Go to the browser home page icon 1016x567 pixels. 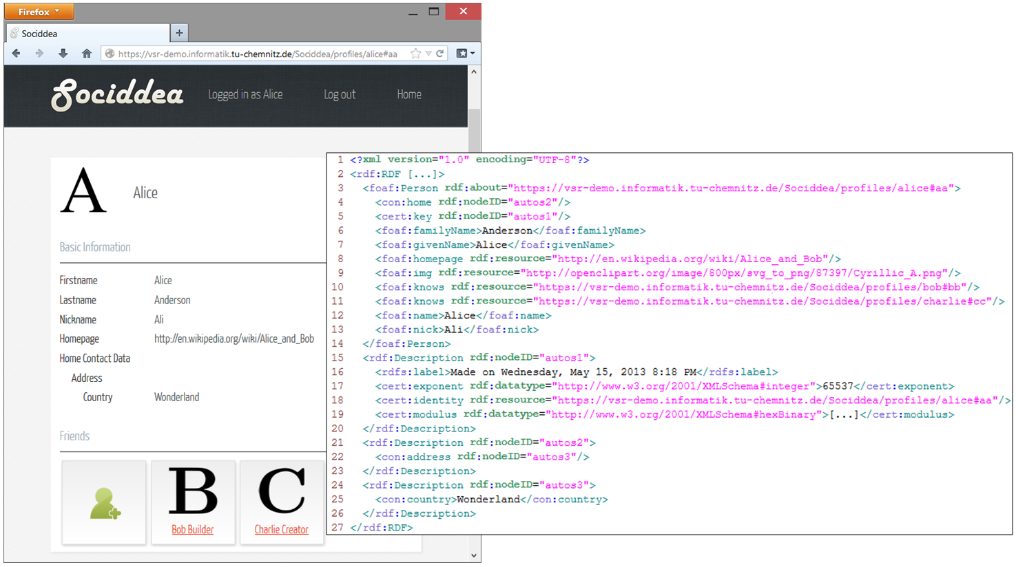(x=87, y=54)
